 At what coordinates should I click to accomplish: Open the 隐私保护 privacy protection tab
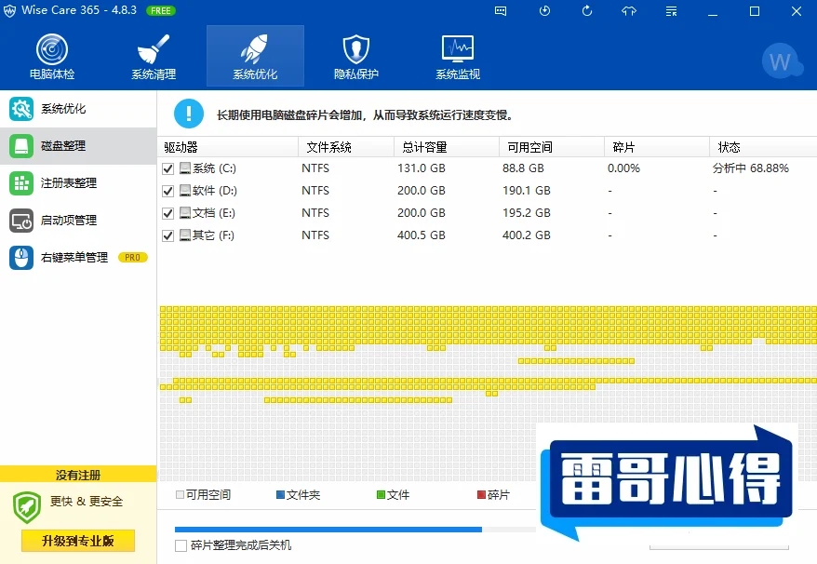(x=356, y=56)
